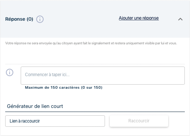Click the Réponse (0) heading
This screenshot has width=190, height=136.
[19, 19]
